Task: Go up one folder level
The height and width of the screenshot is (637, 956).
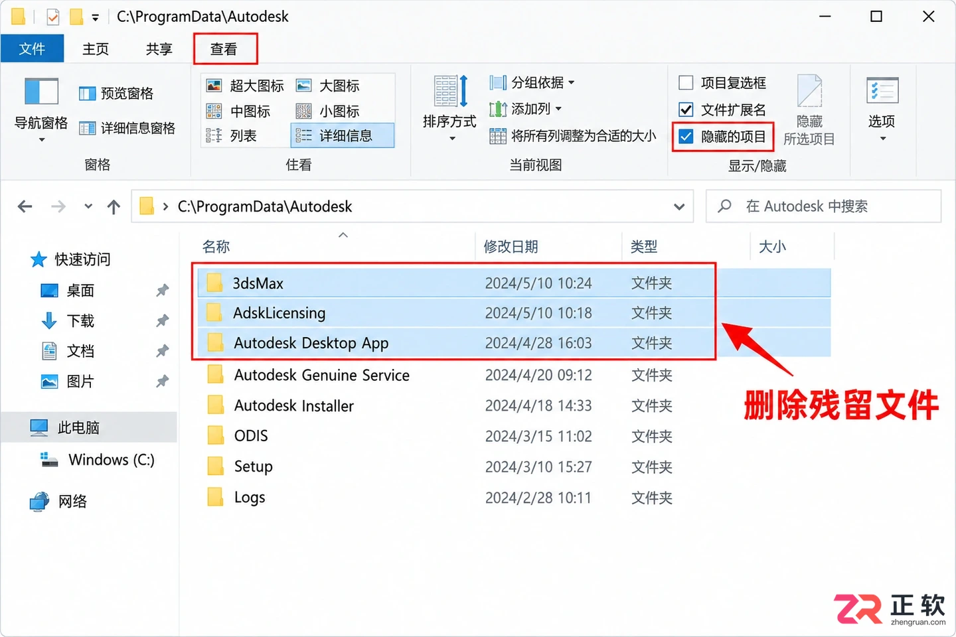Action: tap(114, 206)
